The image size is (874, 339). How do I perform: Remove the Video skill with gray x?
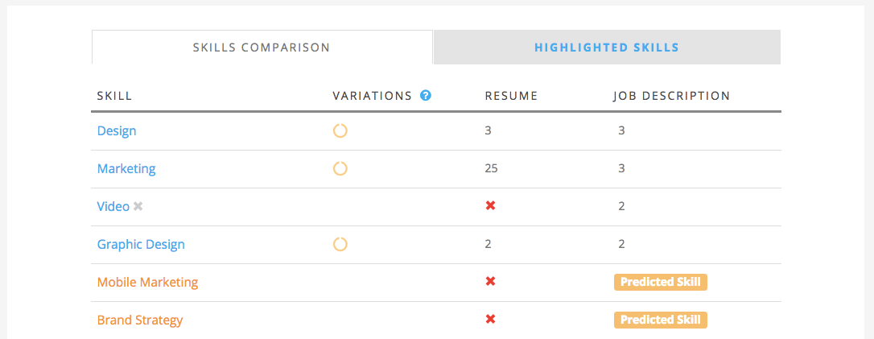tap(138, 206)
